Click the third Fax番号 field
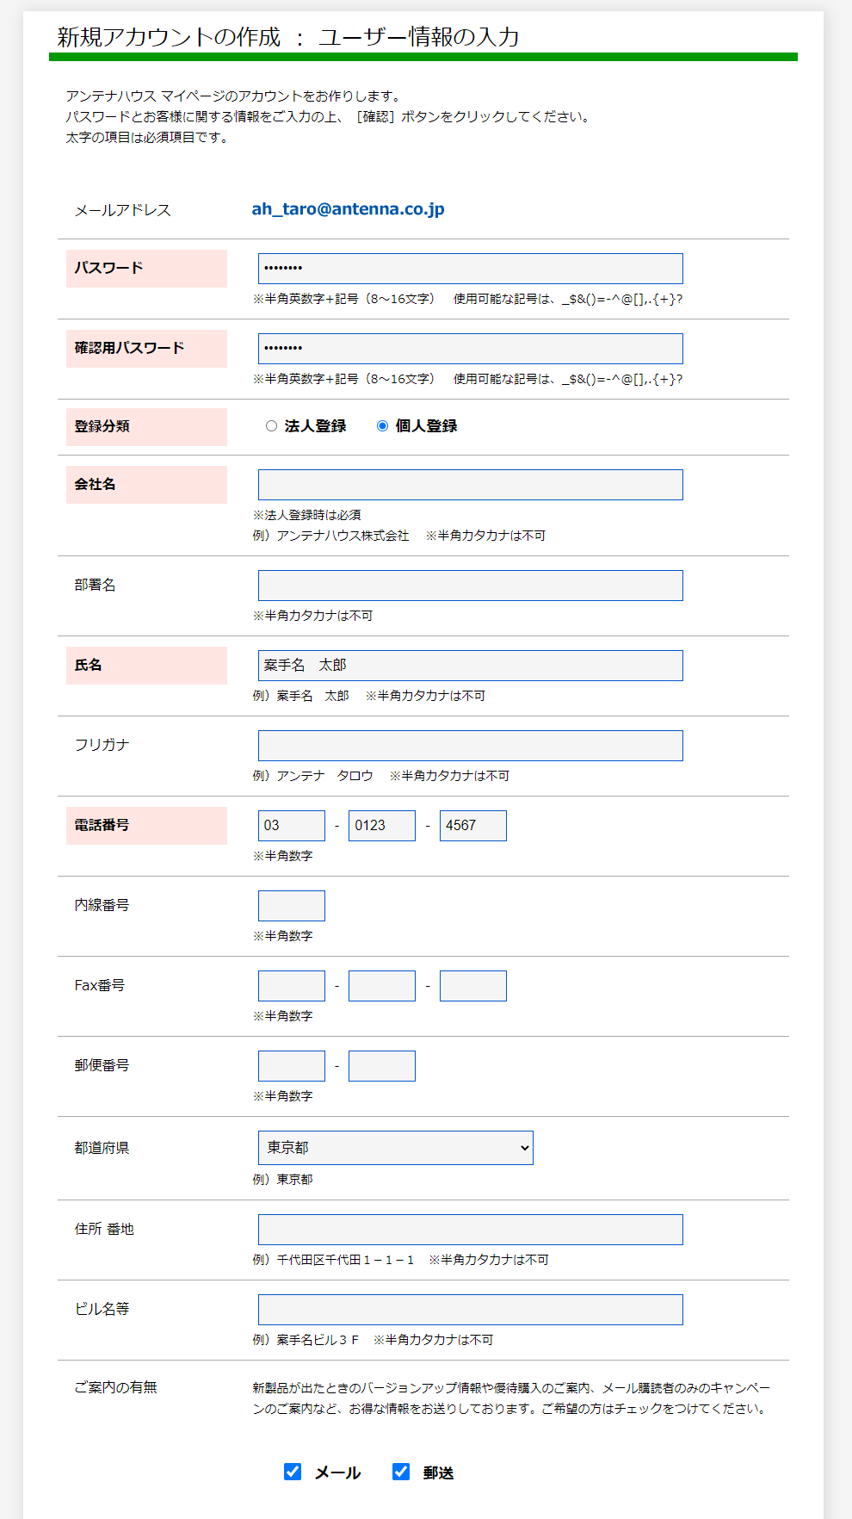Image resolution: width=852 pixels, height=1519 pixels. 473,986
